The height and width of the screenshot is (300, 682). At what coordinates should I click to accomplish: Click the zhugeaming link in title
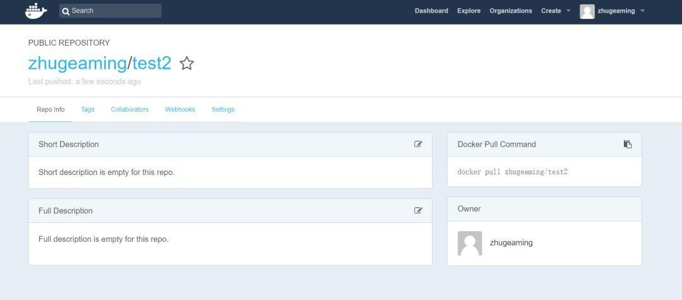78,64
